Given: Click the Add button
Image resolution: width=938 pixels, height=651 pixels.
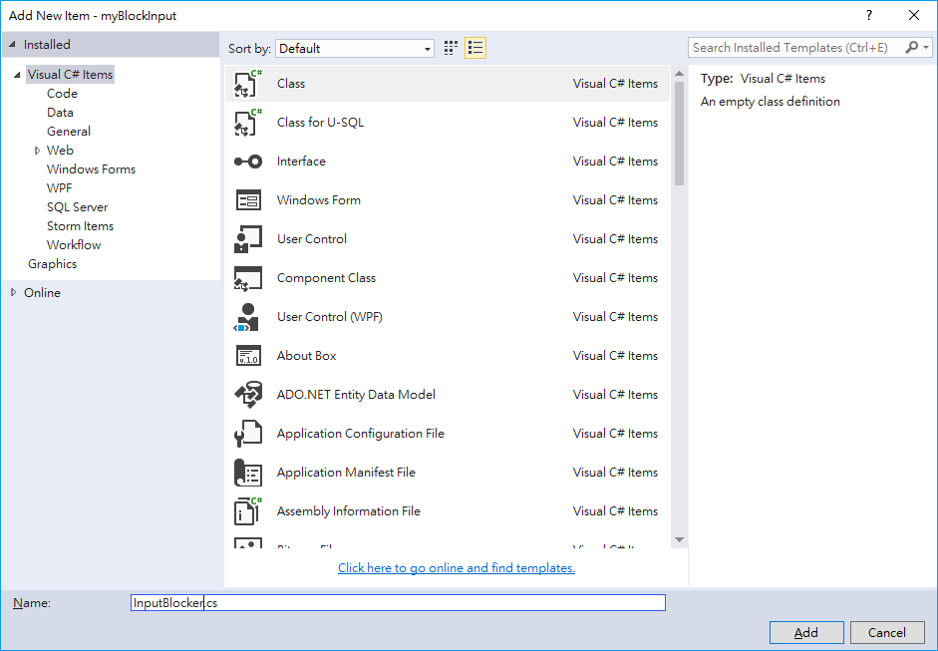Looking at the screenshot, I should click(806, 632).
